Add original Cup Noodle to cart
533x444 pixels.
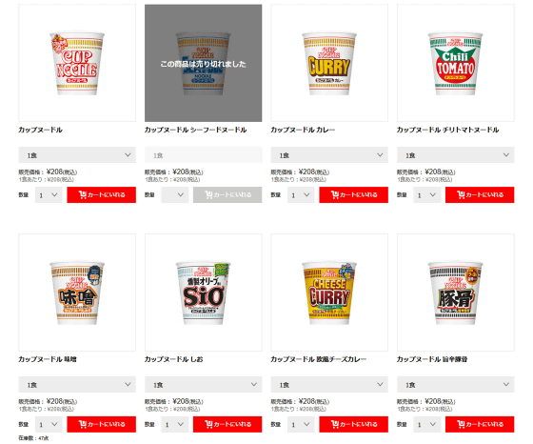click(x=101, y=194)
